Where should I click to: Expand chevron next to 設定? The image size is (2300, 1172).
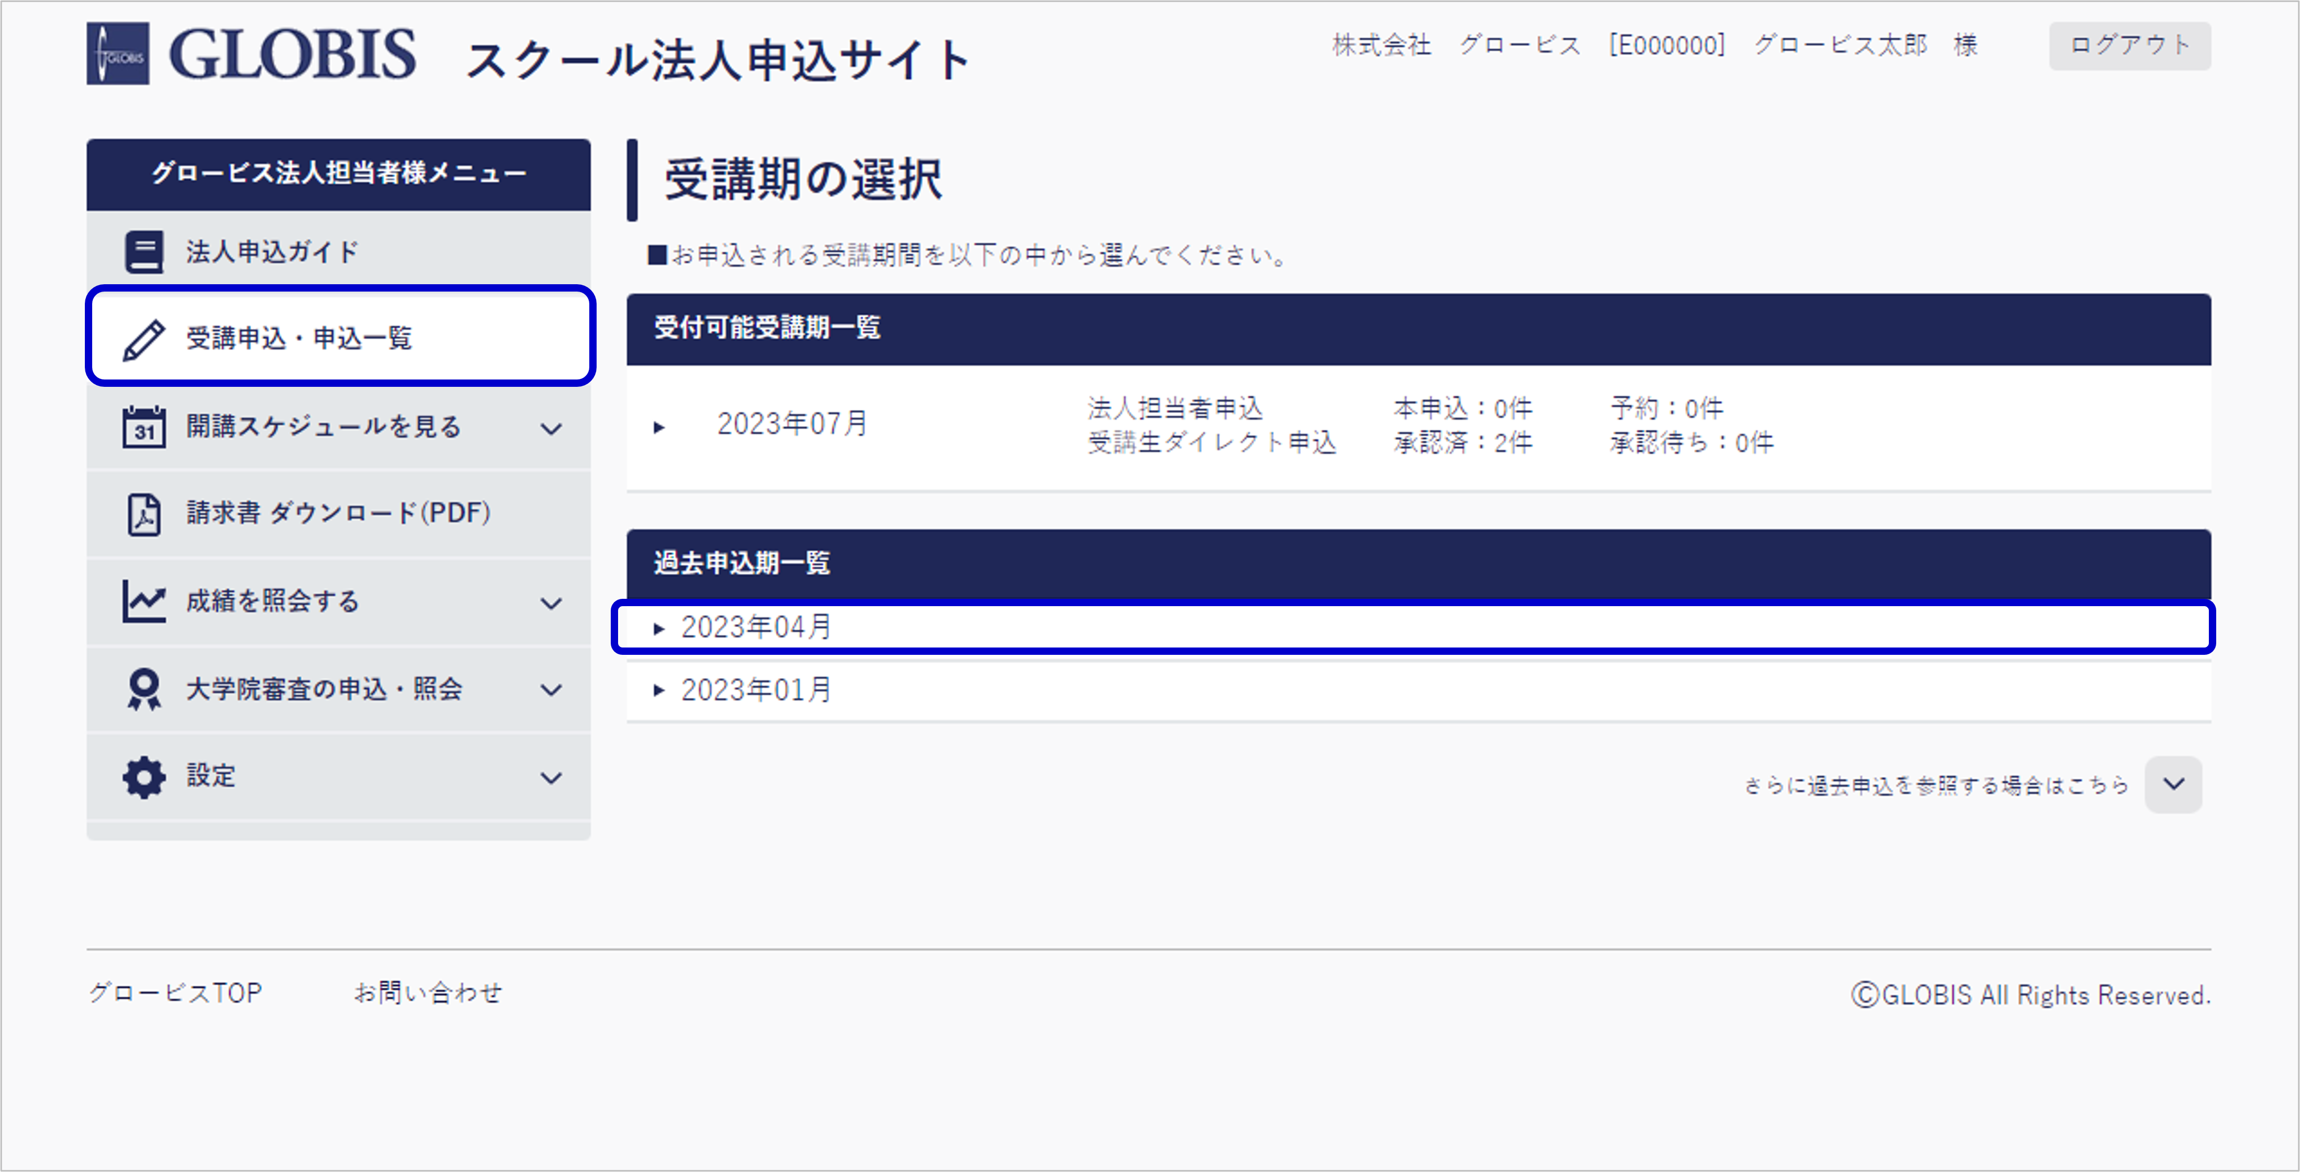pos(552,778)
